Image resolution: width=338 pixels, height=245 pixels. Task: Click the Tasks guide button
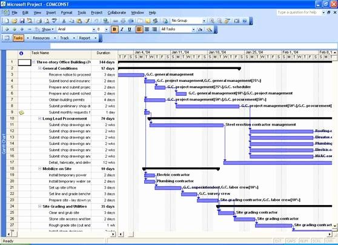click(x=18, y=38)
